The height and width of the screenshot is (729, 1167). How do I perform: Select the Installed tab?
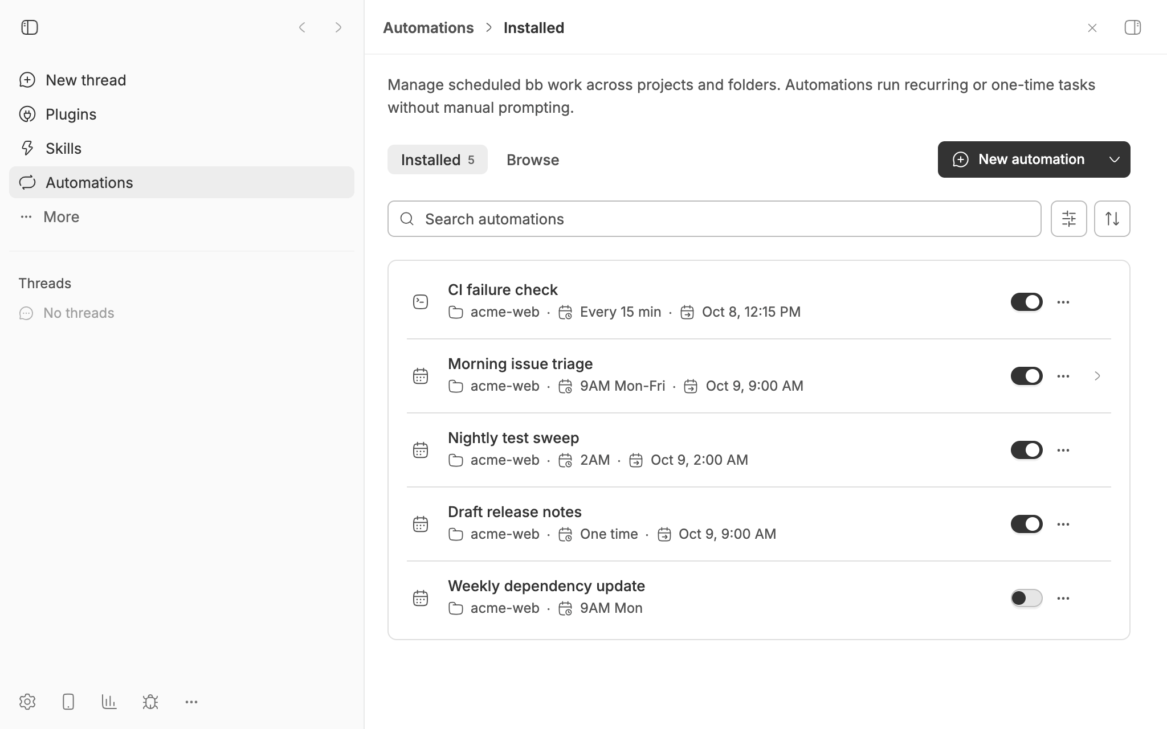[438, 159]
